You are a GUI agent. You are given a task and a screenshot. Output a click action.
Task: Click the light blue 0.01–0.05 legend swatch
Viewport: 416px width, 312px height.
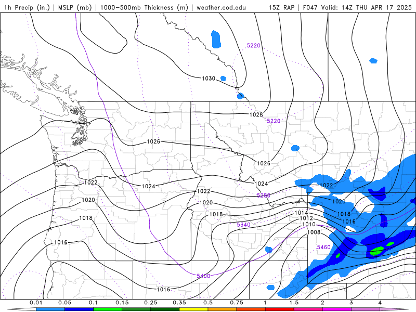coord(50,309)
